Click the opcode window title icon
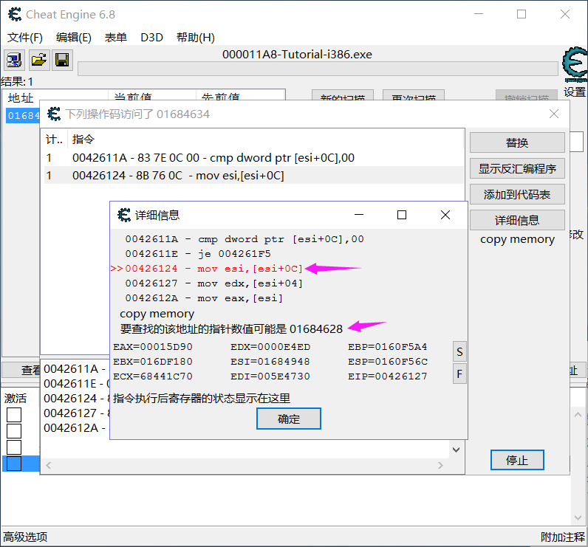The height and width of the screenshot is (547, 588). [54, 114]
